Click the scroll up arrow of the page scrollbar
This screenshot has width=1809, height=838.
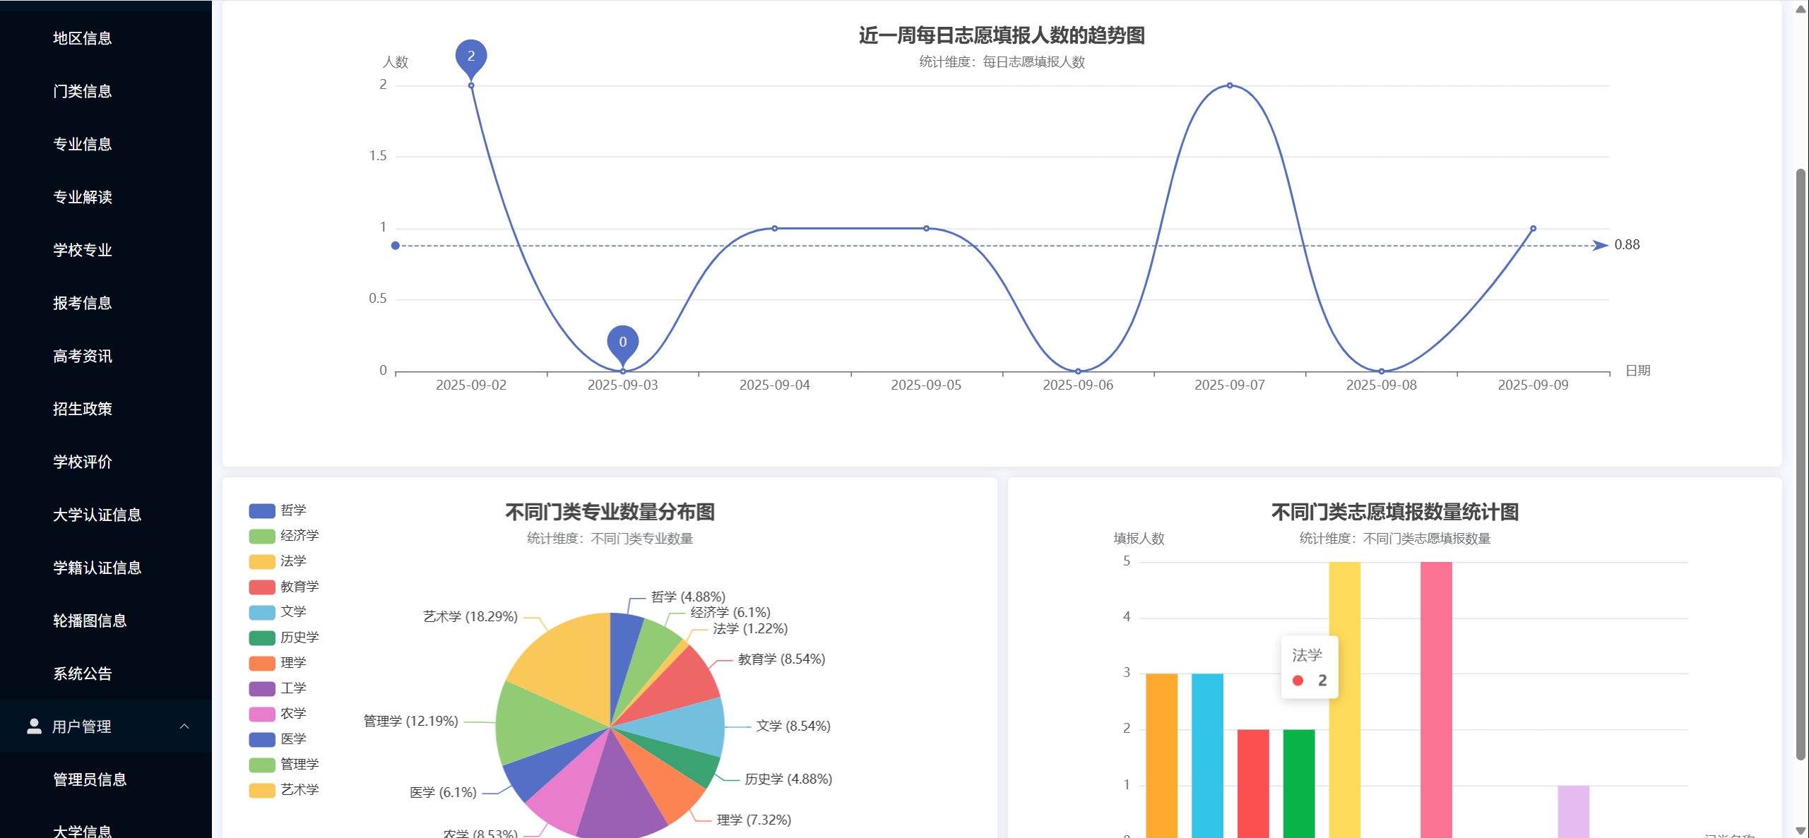click(1801, 8)
